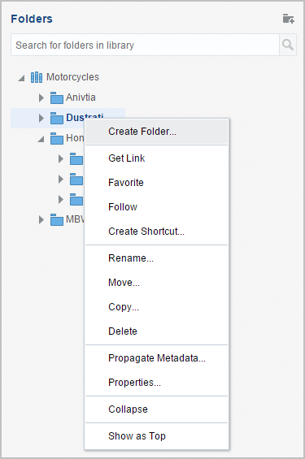Select Get Link menu item

click(156, 158)
